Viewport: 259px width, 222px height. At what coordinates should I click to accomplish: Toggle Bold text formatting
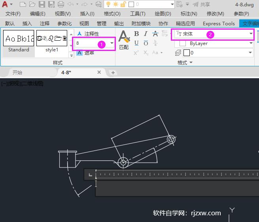click(136, 34)
